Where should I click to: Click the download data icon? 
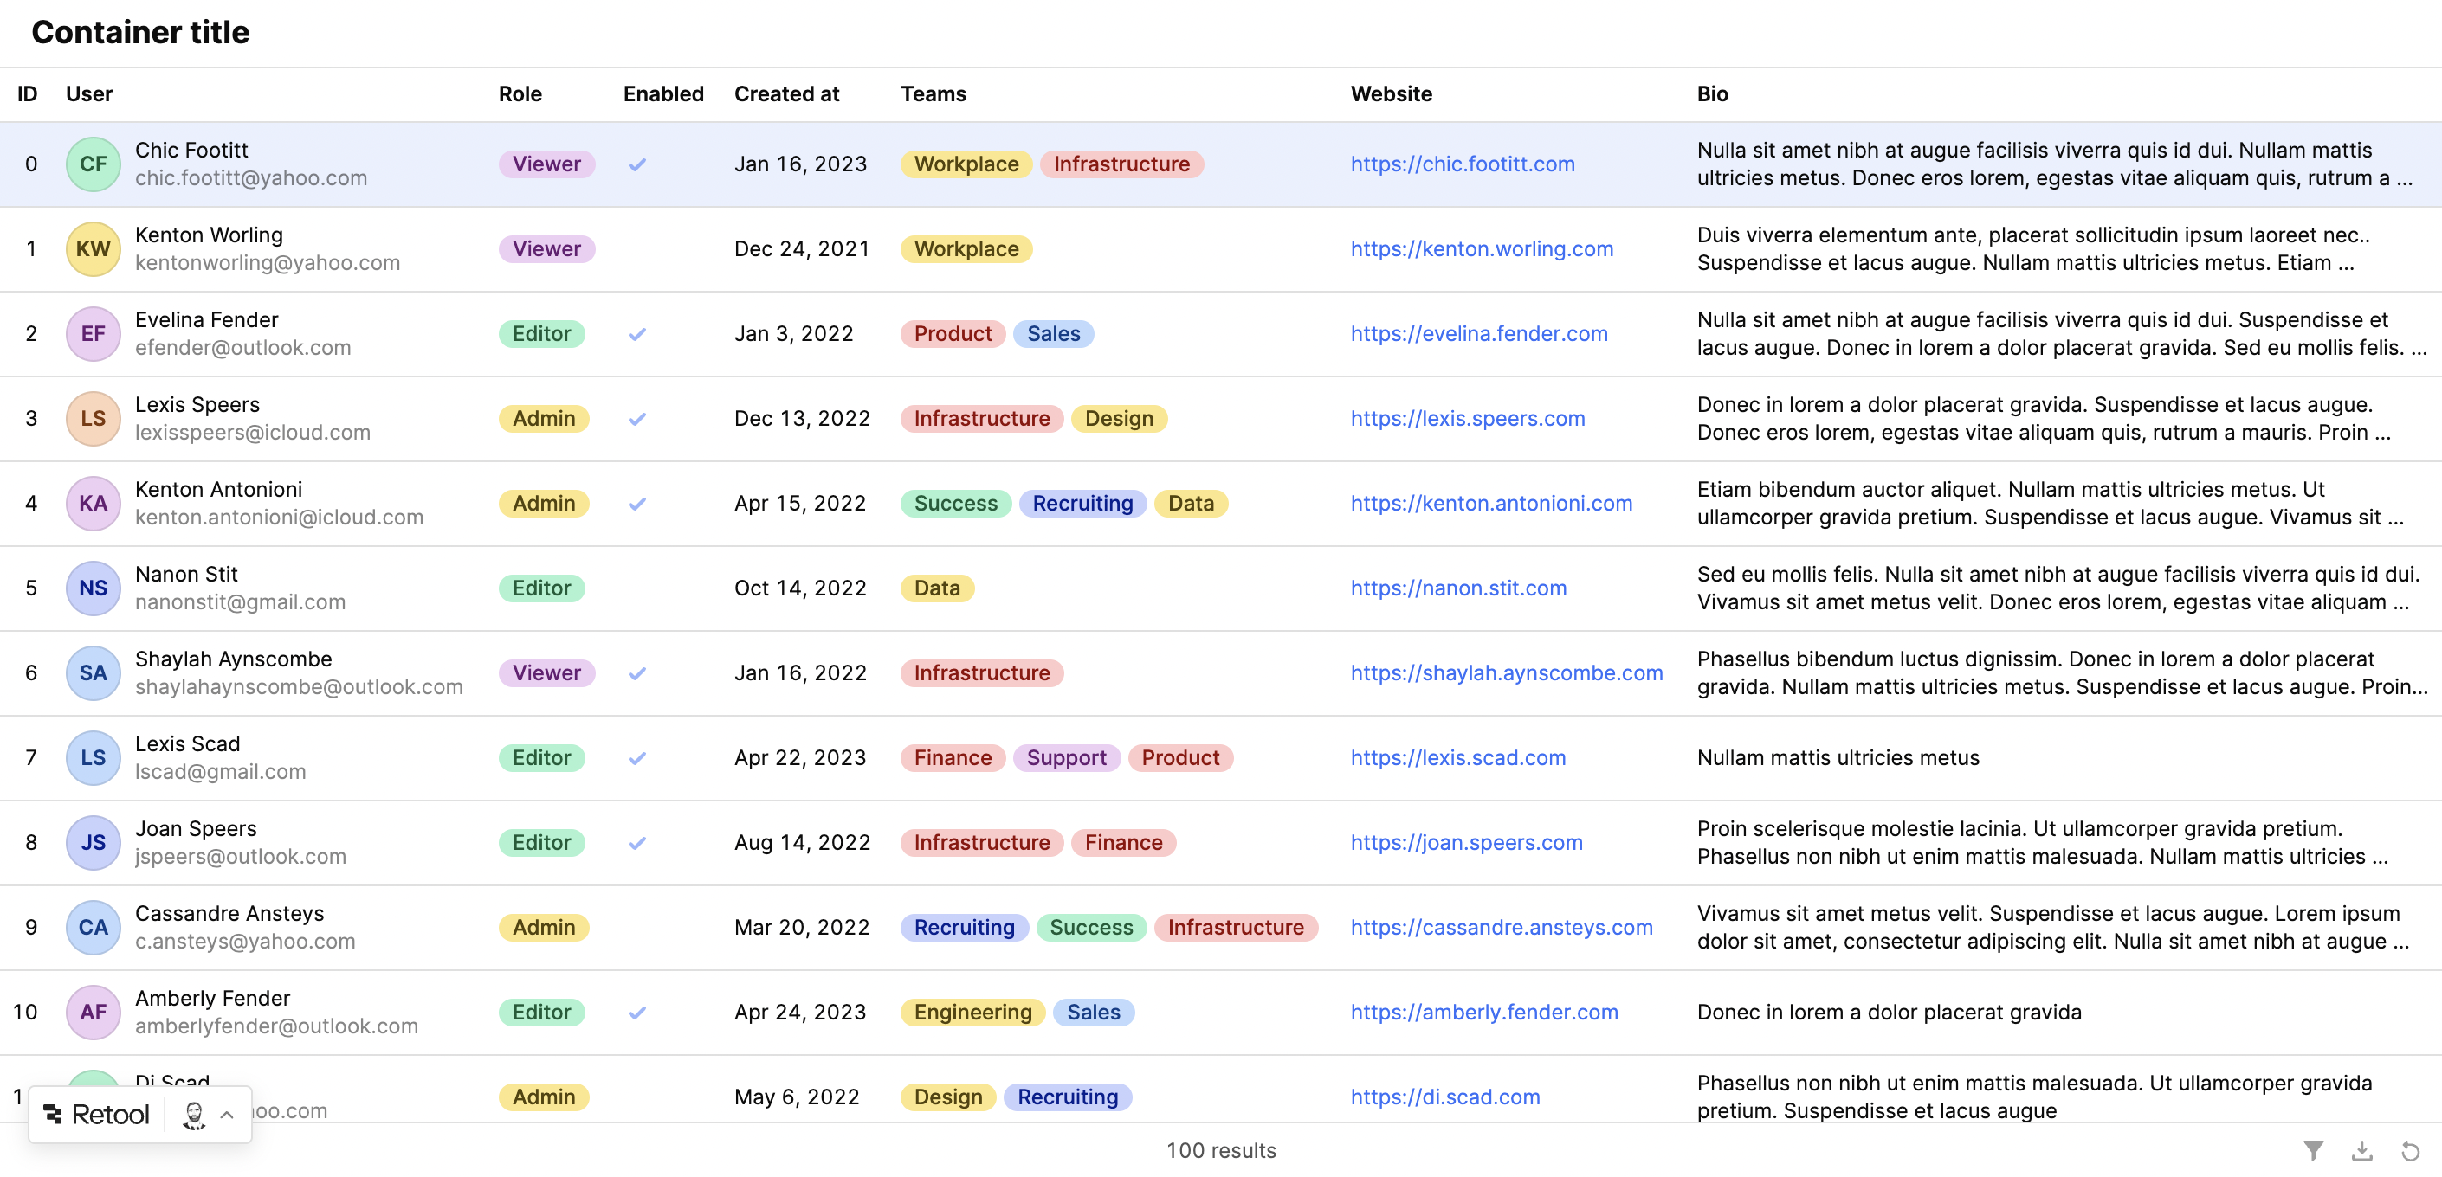(x=2361, y=1150)
